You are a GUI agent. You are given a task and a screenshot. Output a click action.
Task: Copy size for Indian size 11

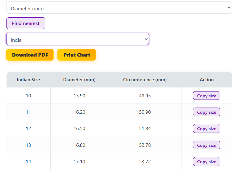(x=206, y=112)
